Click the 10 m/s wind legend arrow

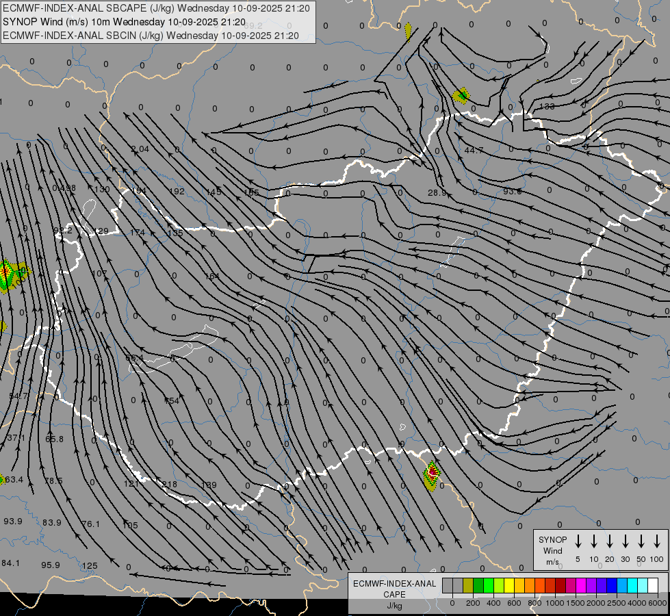[593, 541]
